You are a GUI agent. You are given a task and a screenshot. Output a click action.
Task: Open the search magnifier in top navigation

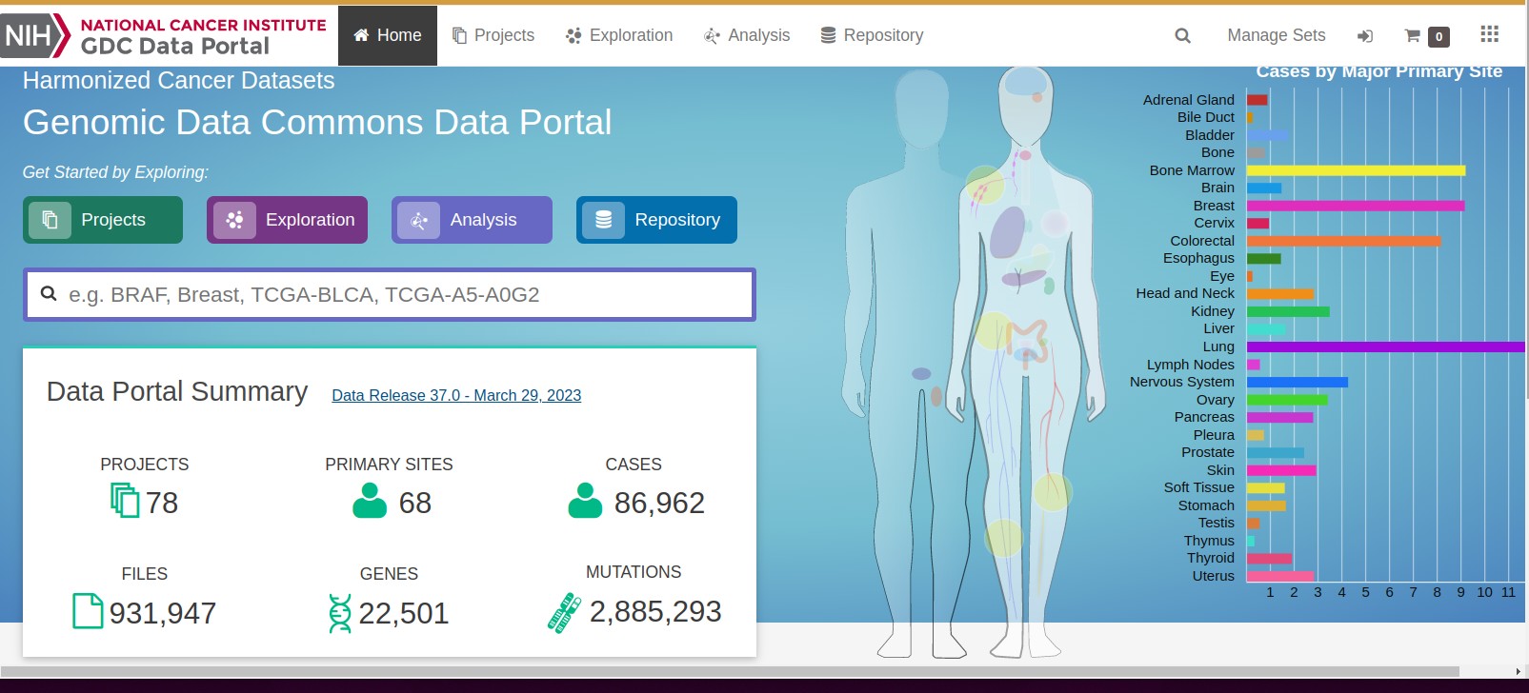[x=1182, y=35]
